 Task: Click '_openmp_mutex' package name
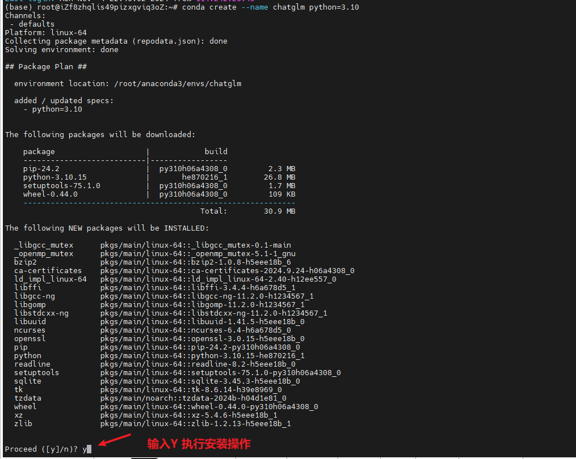click(x=44, y=254)
